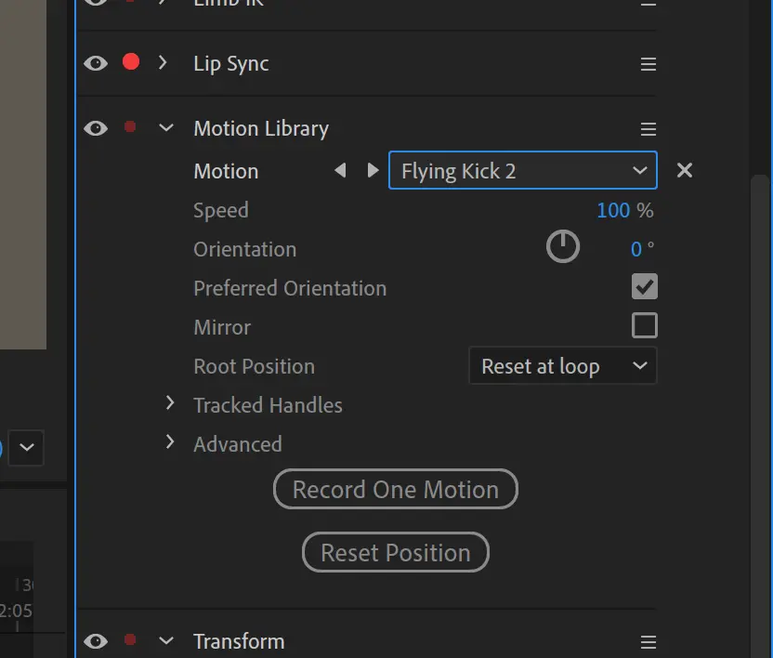Click the Record One Motion button
The width and height of the screenshot is (773, 658).
click(396, 489)
